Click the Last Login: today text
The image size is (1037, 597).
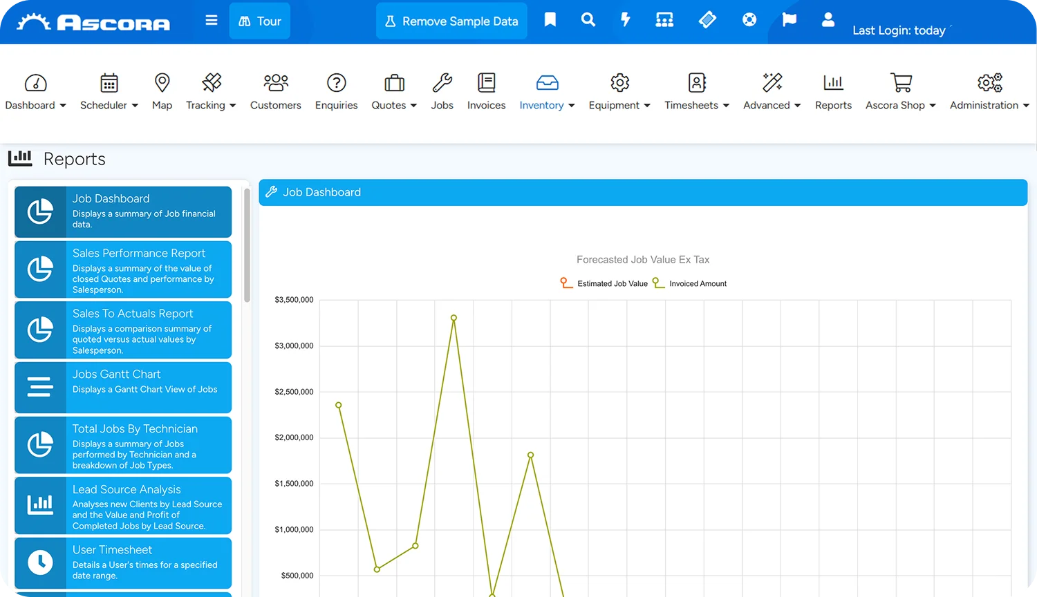(x=899, y=30)
